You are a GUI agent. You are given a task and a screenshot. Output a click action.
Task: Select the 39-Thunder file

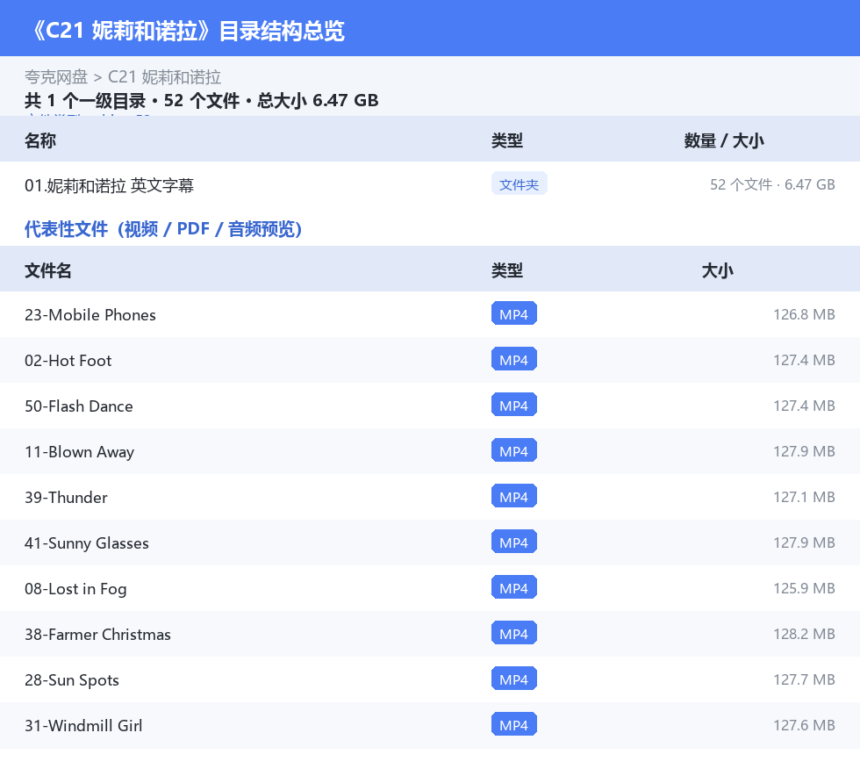coord(66,497)
